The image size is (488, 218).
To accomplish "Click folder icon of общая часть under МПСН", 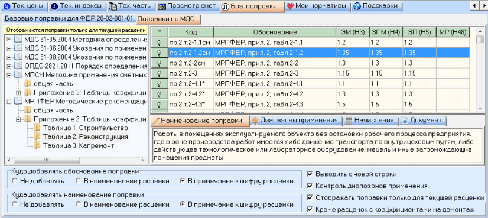I will (28, 83).
